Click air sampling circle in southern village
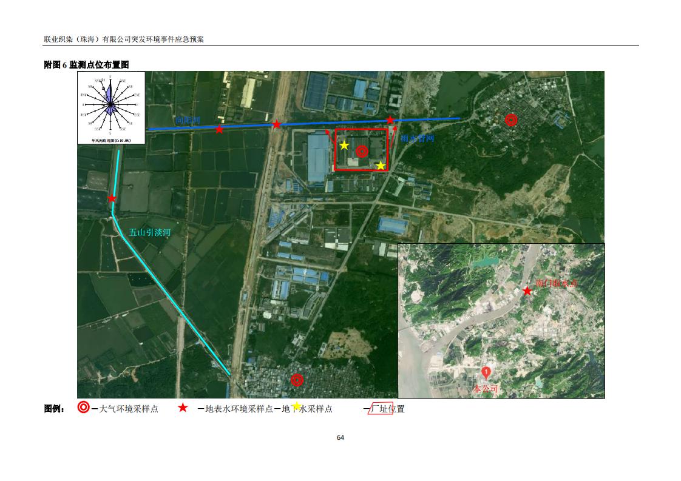This screenshot has width=681, height=481. [x=297, y=380]
